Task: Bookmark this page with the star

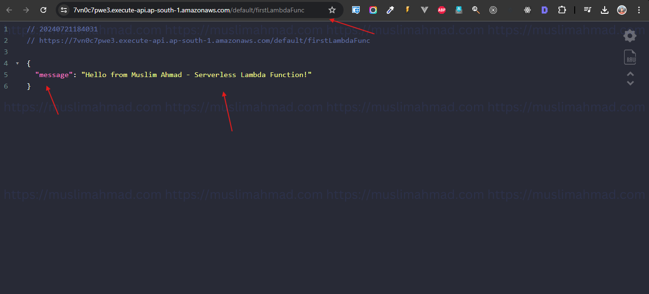Action: [x=332, y=10]
